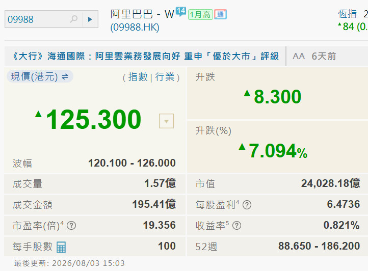Screen dimensions: 368x271
Task: Open help icon next to 收益率
Action: pos(236,226)
